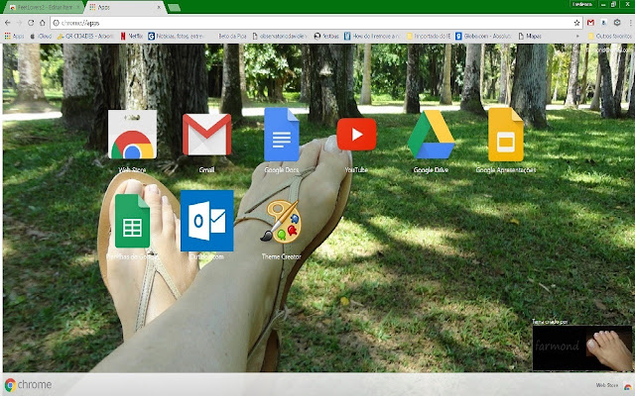Open a new tab with the new-tab button

click(x=174, y=7)
